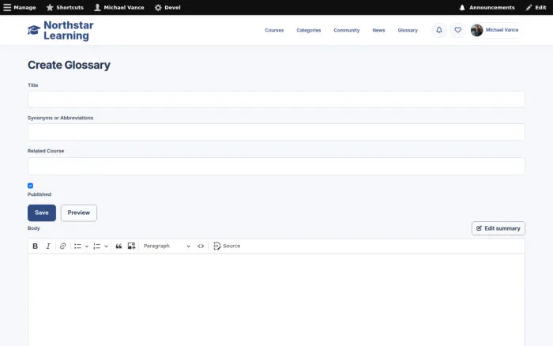Click the Edit summary button
553x346 pixels.
[x=498, y=228]
